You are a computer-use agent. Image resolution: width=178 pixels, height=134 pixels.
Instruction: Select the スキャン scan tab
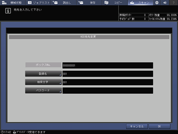140,2
